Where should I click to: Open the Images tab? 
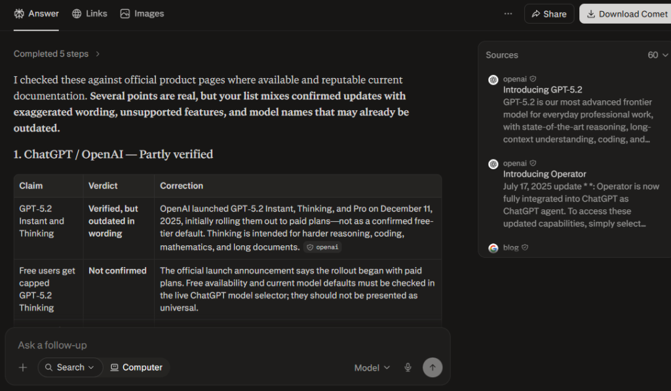pos(142,14)
